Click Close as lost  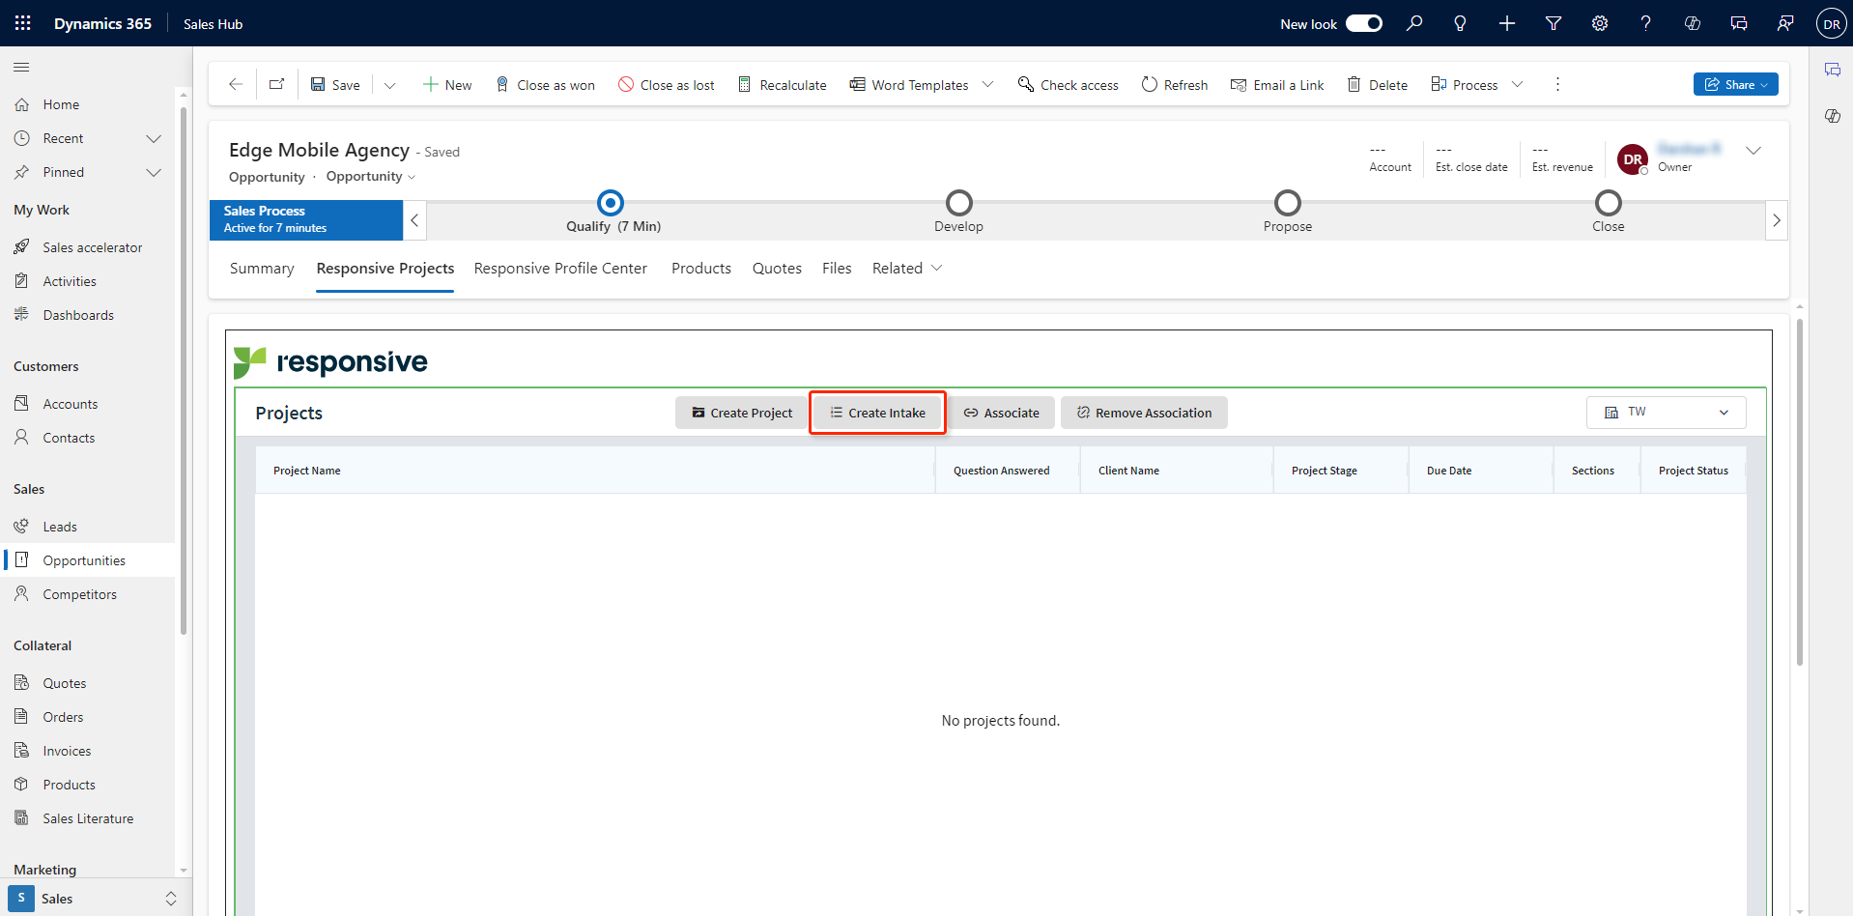pyautogui.click(x=667, y=84)
